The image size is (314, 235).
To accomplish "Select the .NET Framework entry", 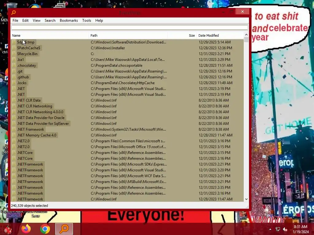I will pos(30,129).
